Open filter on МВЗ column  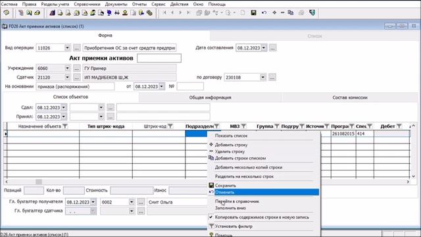click(x=243, y=126)
